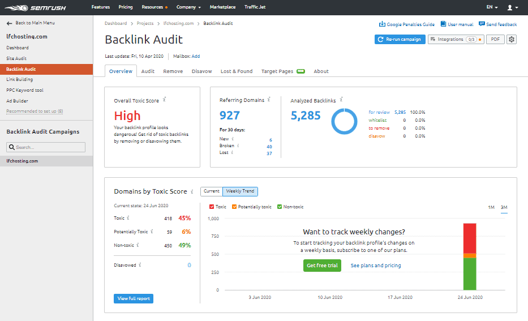Click the green Non-toxic bar segment
The image size is (528, 321).
point(470,274)
